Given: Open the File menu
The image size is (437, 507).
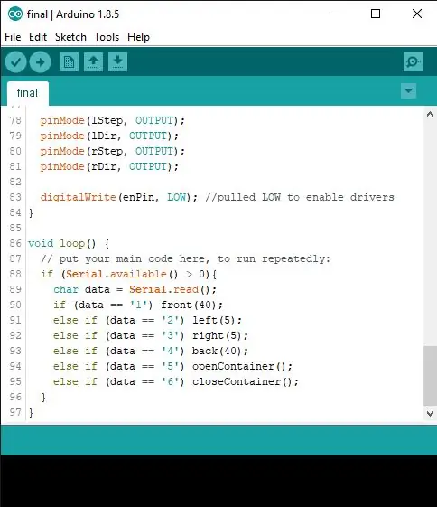Looking at the screenshot, I should point(13,37).
